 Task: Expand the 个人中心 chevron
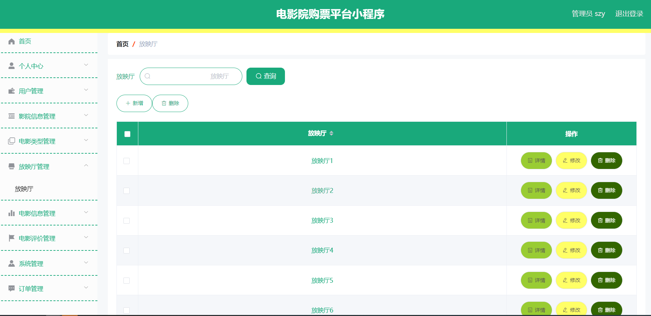coord(86,65)
